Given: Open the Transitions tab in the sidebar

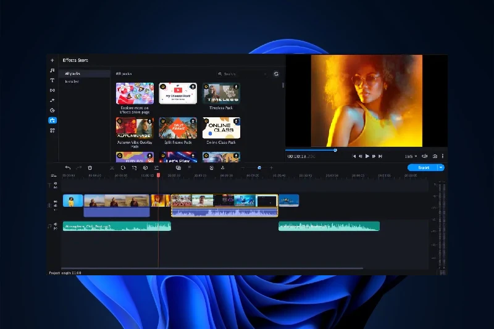Looking at the screenshot, I should (52, 90).
